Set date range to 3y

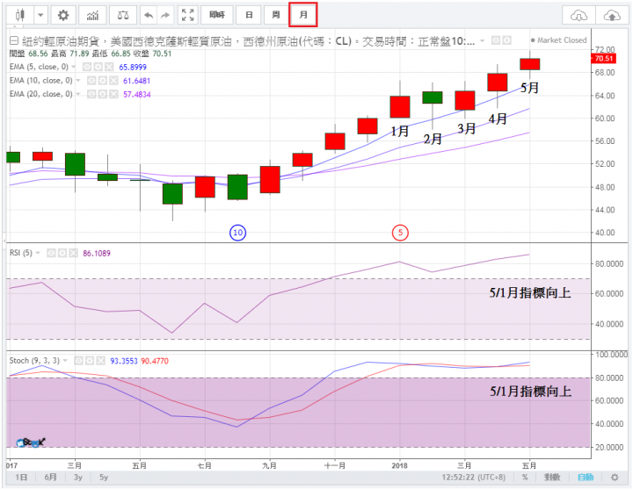click(78, 478)
